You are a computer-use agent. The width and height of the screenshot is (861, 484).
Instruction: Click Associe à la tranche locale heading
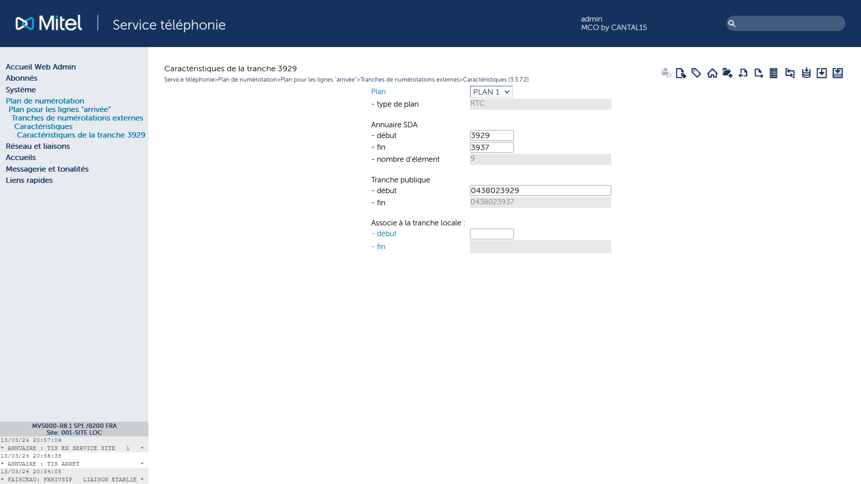coord(418,223)
